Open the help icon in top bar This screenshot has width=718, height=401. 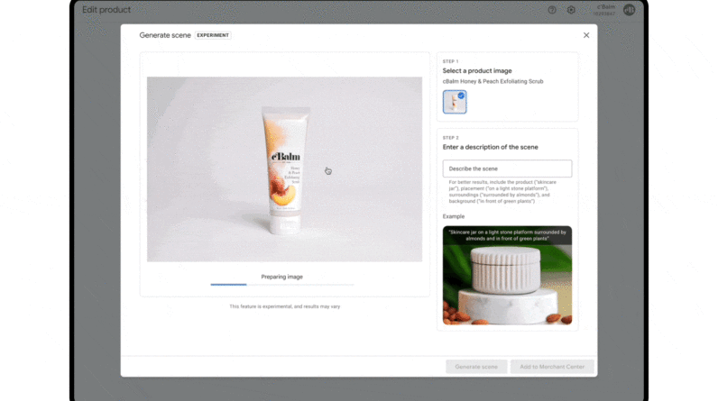click(x=552, y=10)
